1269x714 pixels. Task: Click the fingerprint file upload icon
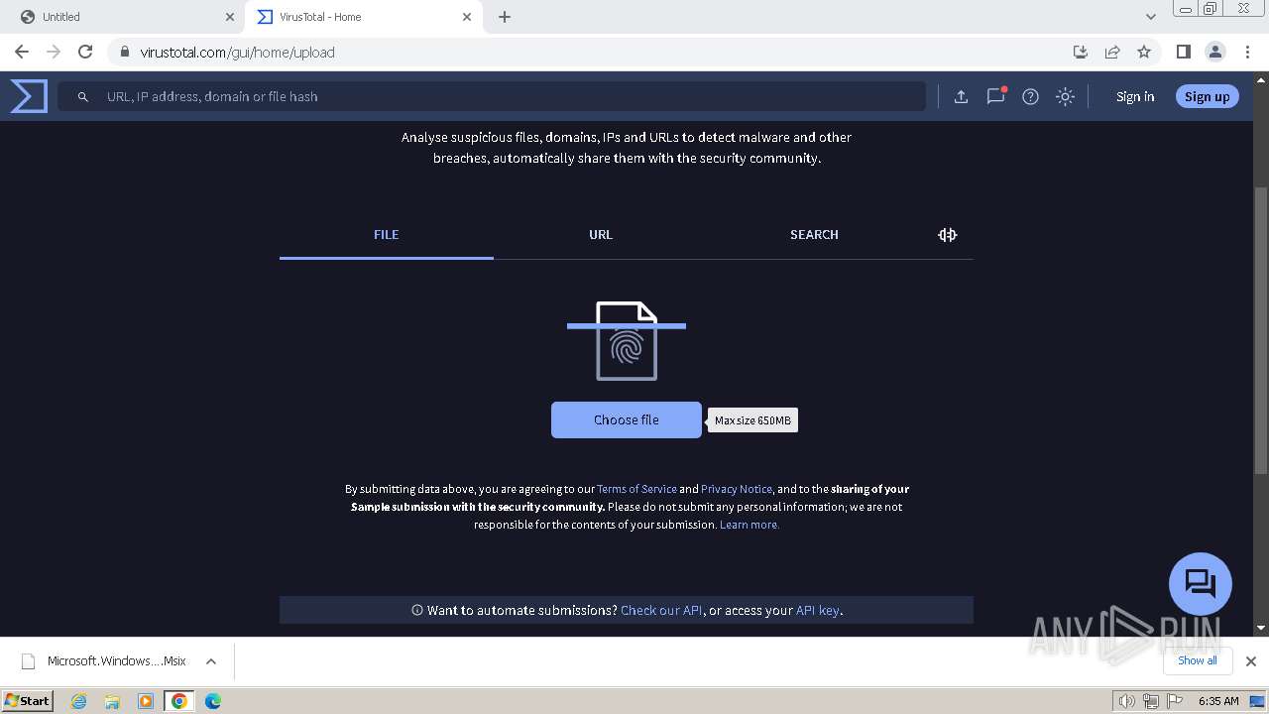pyautogui.click(x=627, y=341)
